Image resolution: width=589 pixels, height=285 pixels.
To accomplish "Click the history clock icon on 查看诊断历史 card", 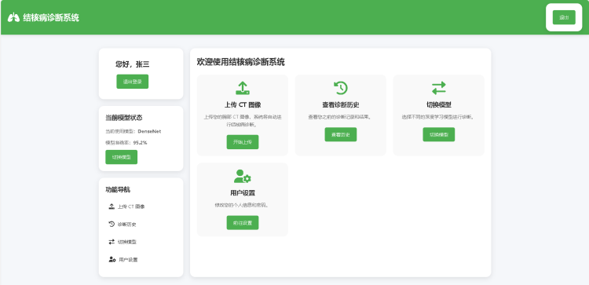I will 341,88.
